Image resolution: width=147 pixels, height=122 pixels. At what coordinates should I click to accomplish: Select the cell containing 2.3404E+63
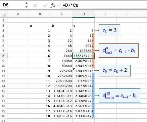pos(84,96)
